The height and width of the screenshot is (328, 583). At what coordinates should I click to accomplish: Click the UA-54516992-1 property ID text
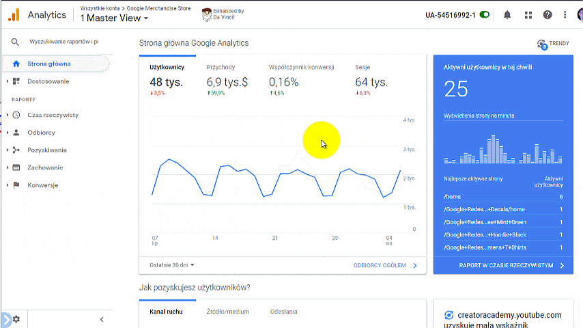pos(451,15)
